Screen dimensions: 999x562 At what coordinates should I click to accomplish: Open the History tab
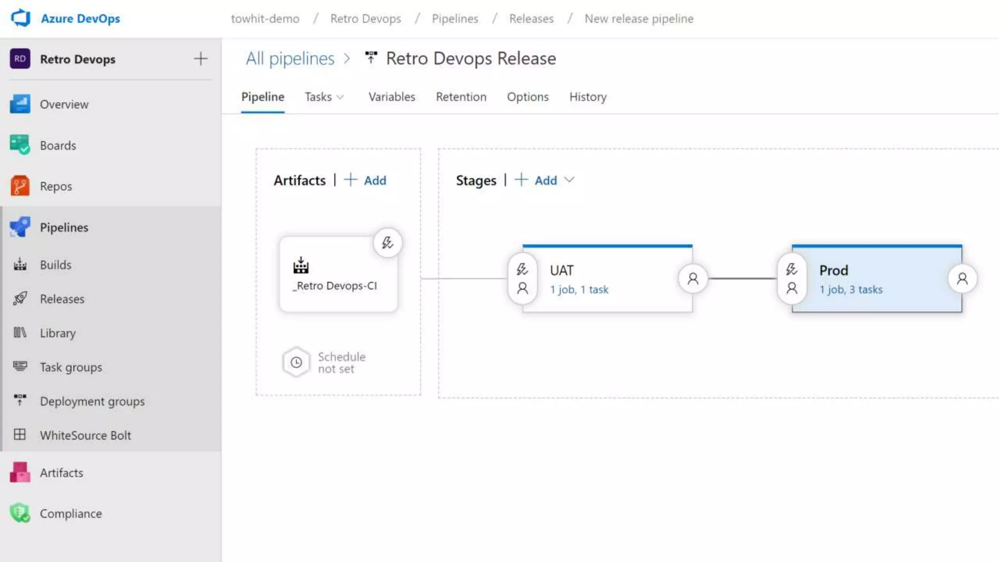[x=588, y=97]
